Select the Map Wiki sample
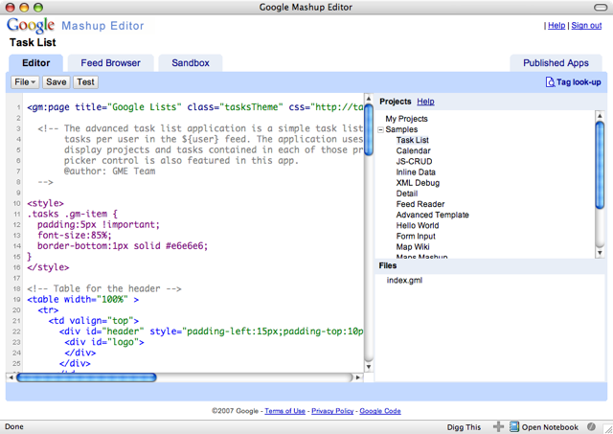The width and height of the screenshot is (613, 434). (413, 247)
